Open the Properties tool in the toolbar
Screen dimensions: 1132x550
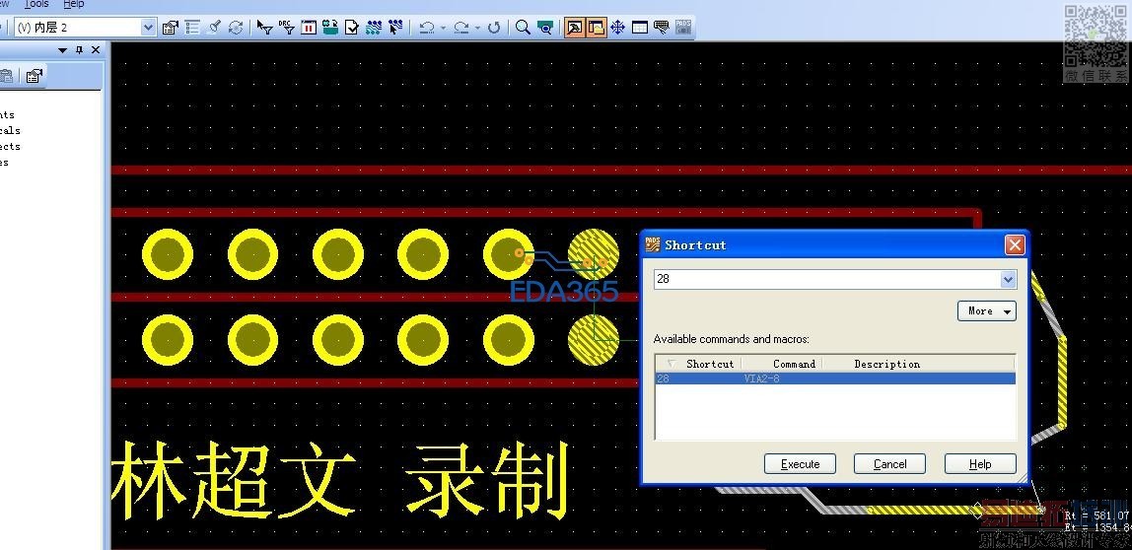click(171, 28)
